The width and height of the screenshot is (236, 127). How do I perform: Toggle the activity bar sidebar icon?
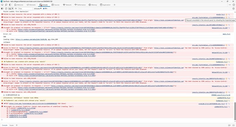(10, 5)
